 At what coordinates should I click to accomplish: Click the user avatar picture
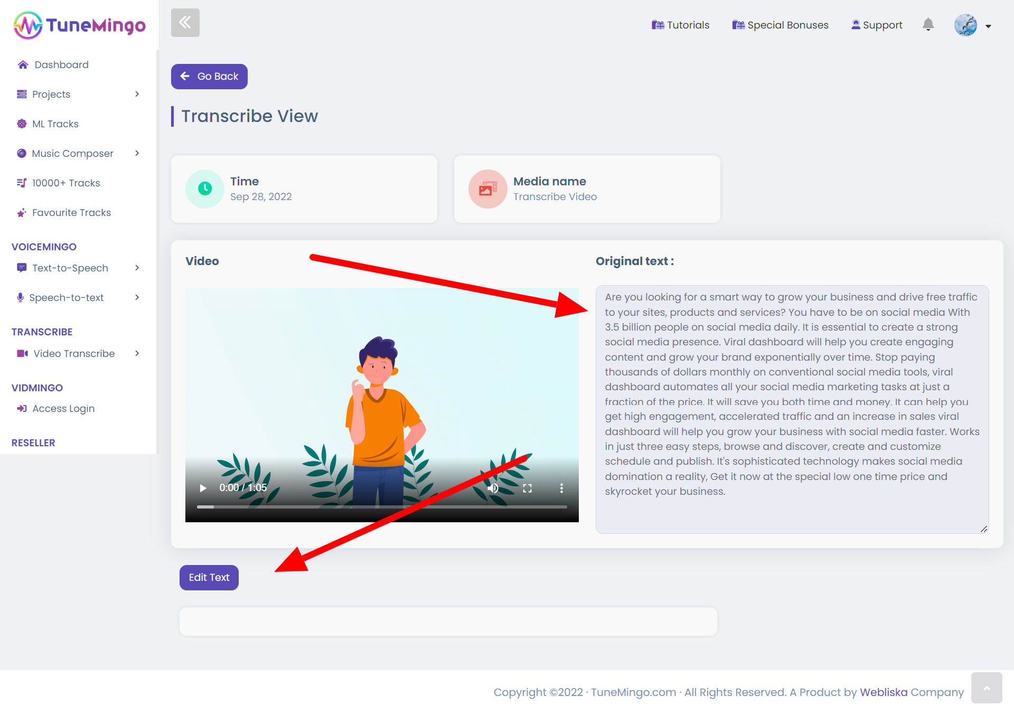point(965,25)
